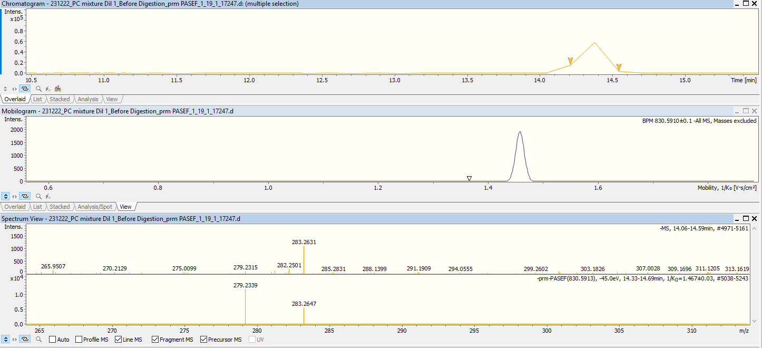Viewport: 762px width, 348px height.
Task: Enable the Auto checkbox
Action: coord(52,340)
